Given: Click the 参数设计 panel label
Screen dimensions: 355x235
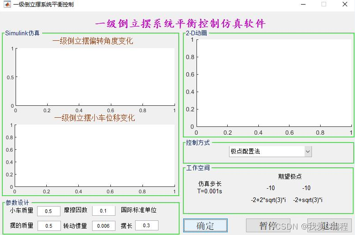Looking at the screenshot, I should [x=17, y=202].
